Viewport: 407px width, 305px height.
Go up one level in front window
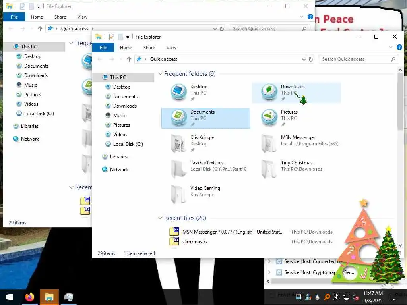point(129,59)
